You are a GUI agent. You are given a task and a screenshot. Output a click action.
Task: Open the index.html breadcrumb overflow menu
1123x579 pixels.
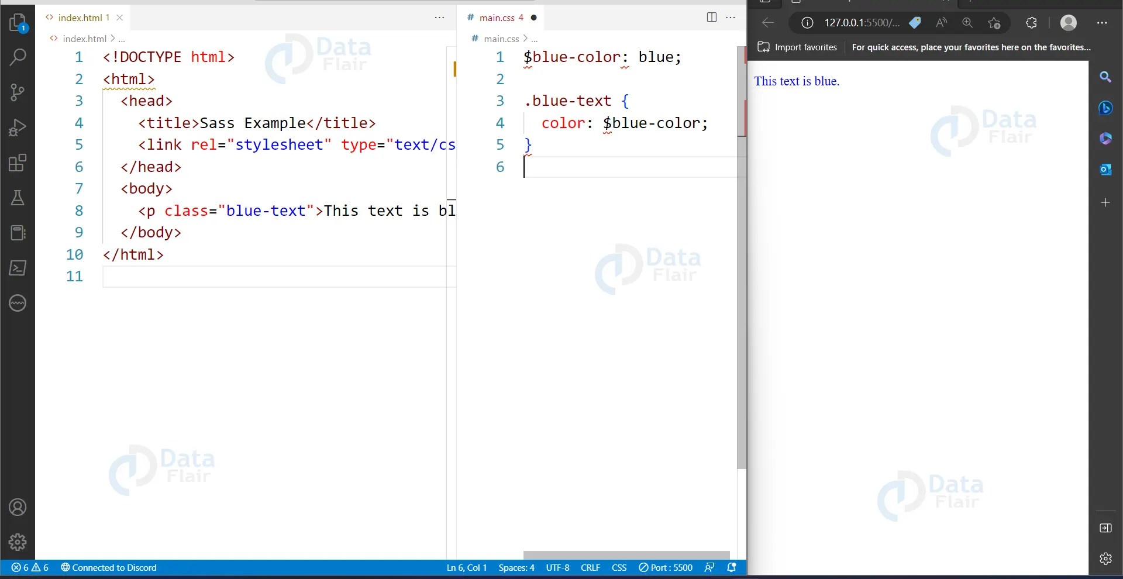[x=122, y=39]
